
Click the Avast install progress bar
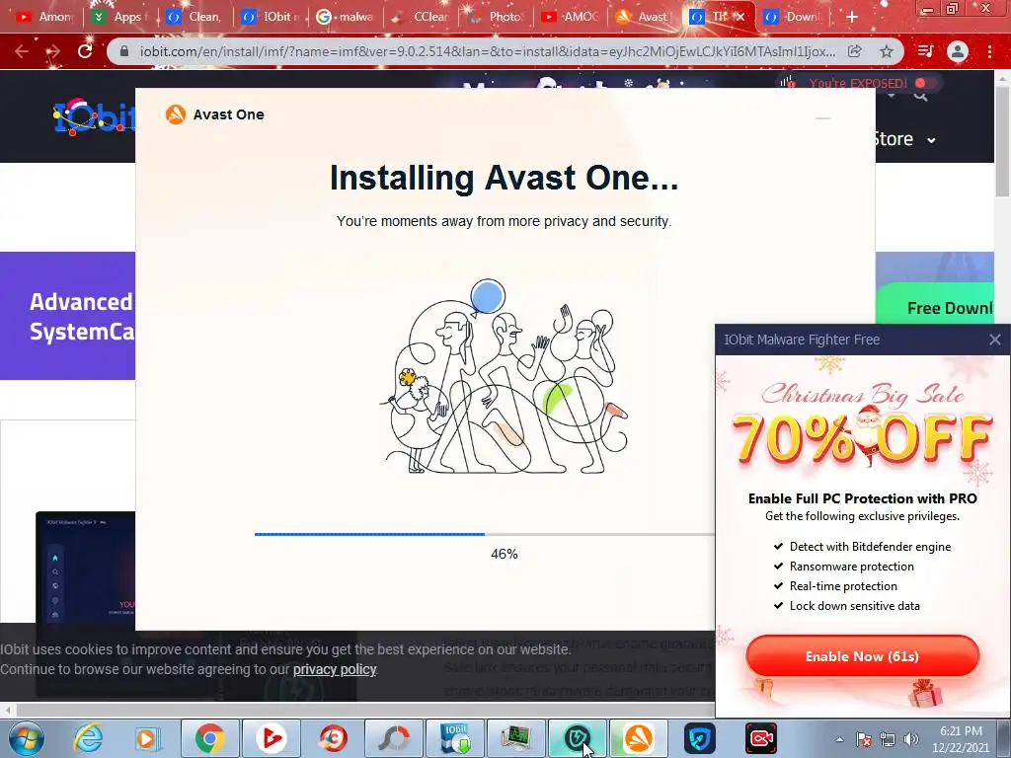485,534
